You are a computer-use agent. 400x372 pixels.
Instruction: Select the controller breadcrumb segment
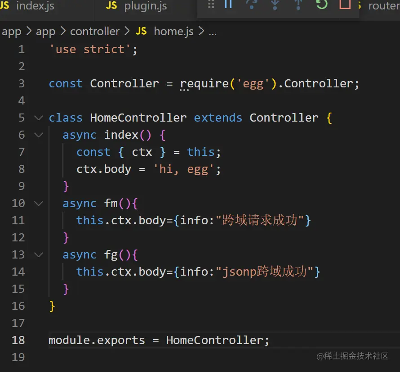(95, 32)
